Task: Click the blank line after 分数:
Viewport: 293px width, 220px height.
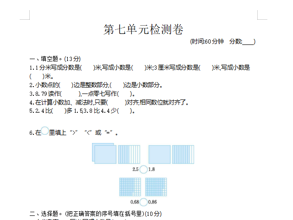Action: pos(248,42)
